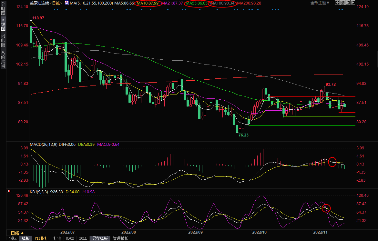Click the crosshair cursor icon
Viewport: 378px width, 241px height.
point(337,3)
